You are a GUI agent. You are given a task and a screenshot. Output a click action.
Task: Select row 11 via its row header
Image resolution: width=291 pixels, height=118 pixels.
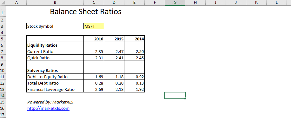click(x=3, y=77)
